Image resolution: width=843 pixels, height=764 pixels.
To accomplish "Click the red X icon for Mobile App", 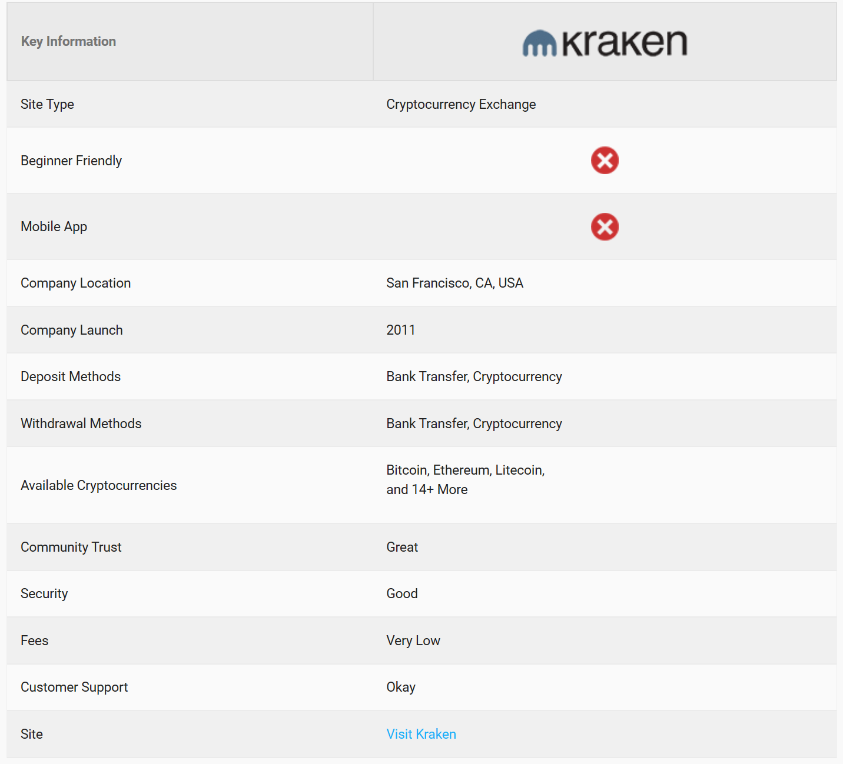I will [x=605, y=227].
